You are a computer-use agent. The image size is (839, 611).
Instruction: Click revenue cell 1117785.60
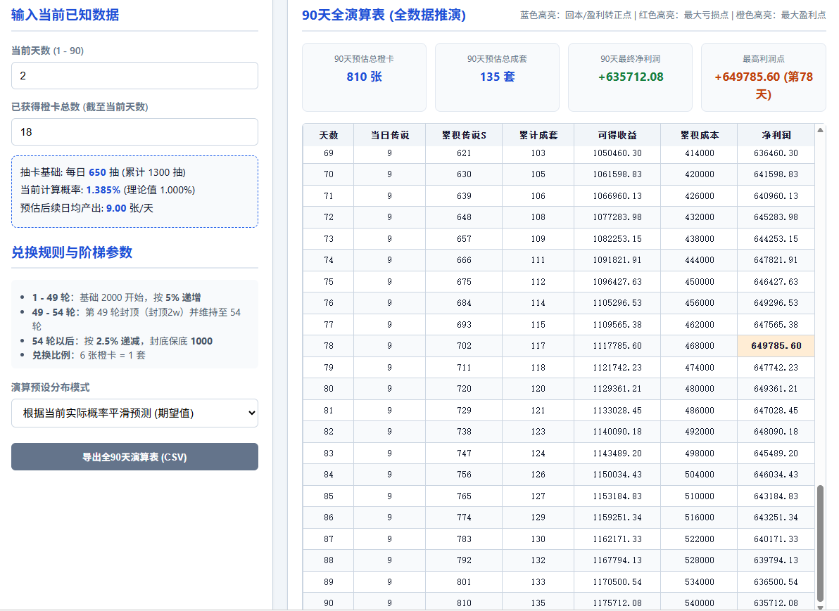[617, 346]
